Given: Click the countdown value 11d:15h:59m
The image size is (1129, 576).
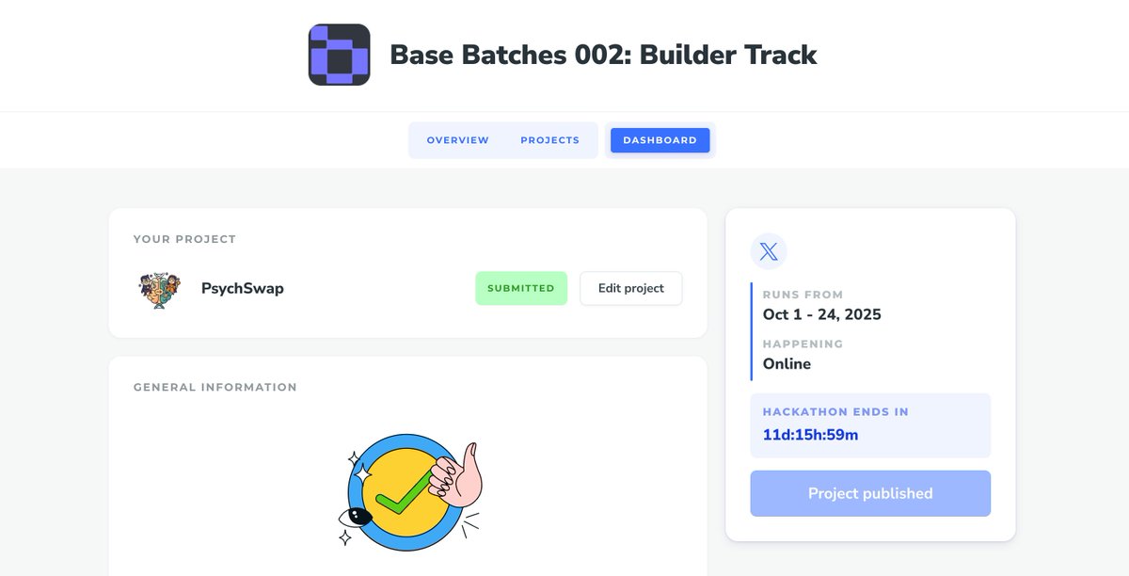Looking at the screenshot, I should 810,435.
